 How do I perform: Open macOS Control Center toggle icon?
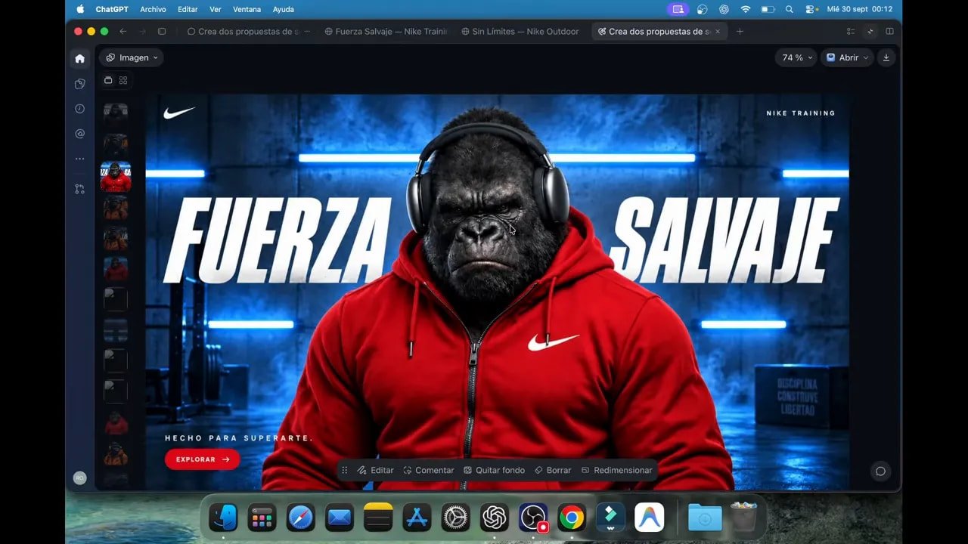(x=811, y=9)
